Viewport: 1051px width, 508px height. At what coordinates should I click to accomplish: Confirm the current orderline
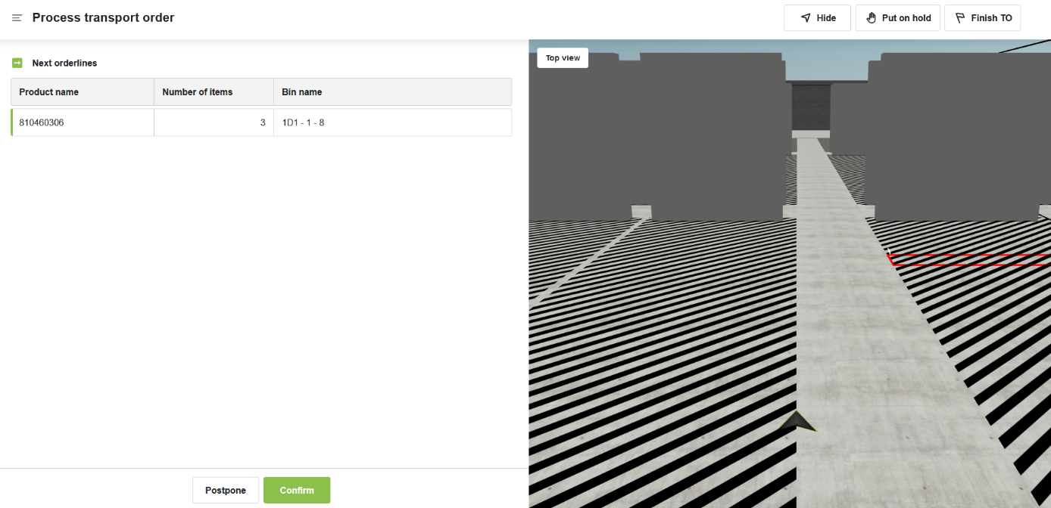coord(297,490)
